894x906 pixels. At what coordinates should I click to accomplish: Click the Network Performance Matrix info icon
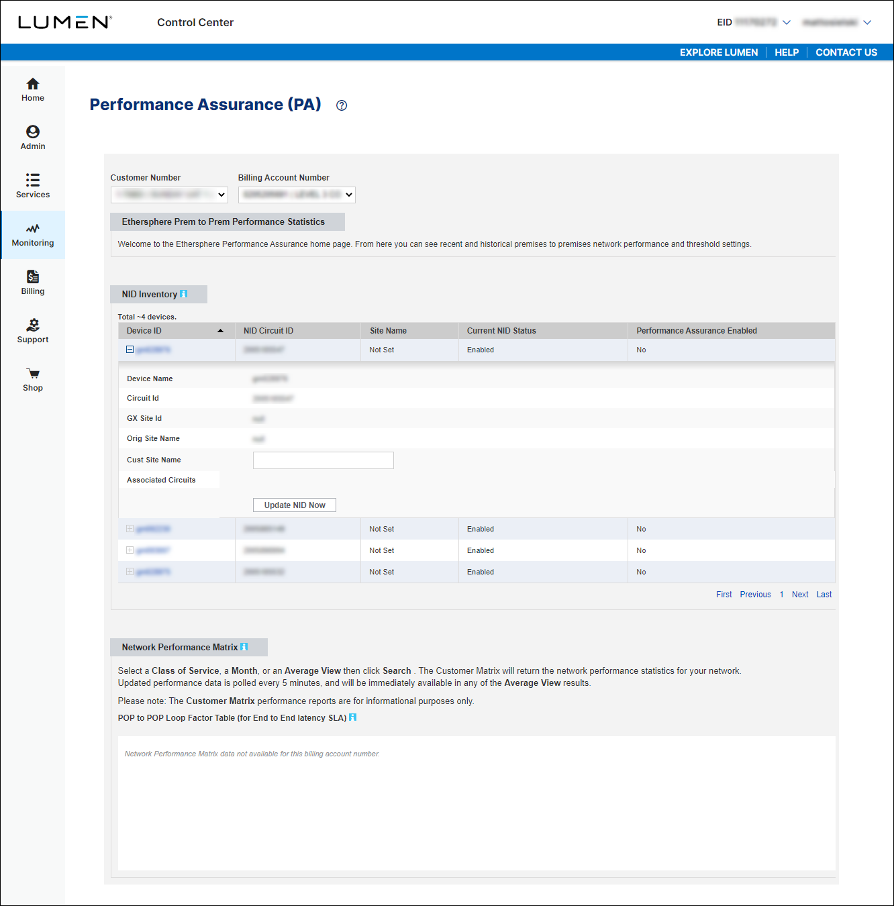[244, 647]
